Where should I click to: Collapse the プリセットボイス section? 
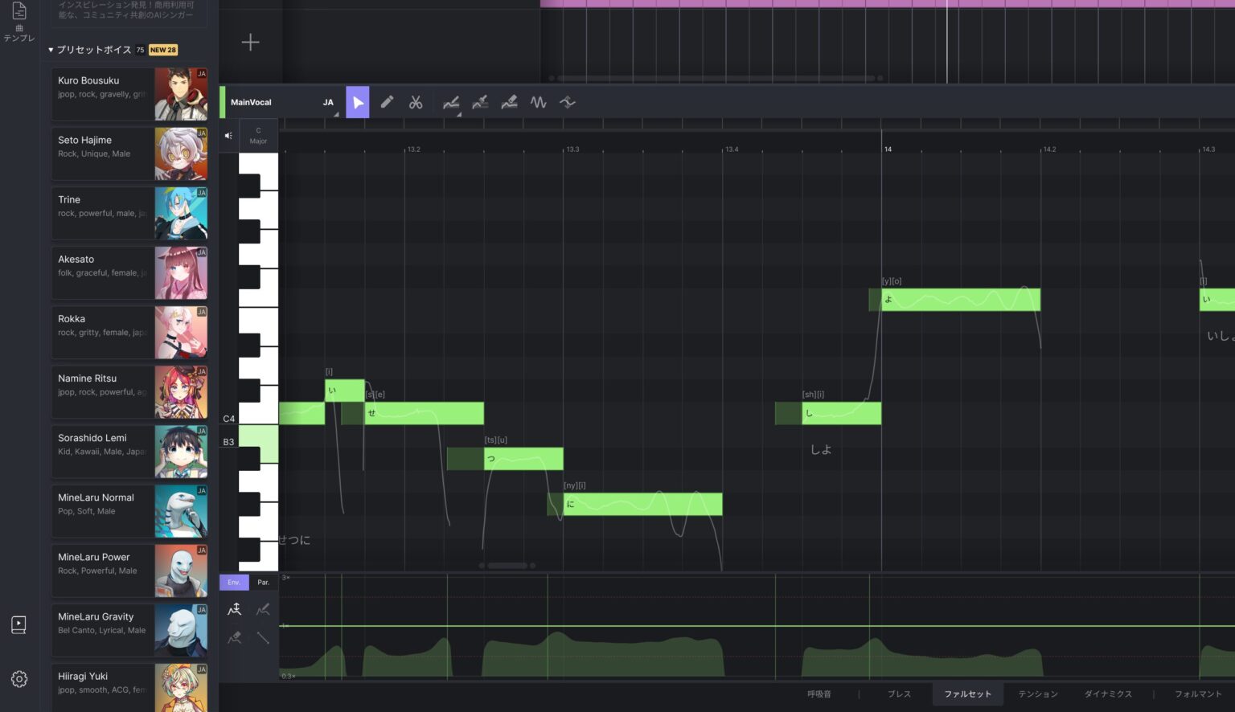50,50
